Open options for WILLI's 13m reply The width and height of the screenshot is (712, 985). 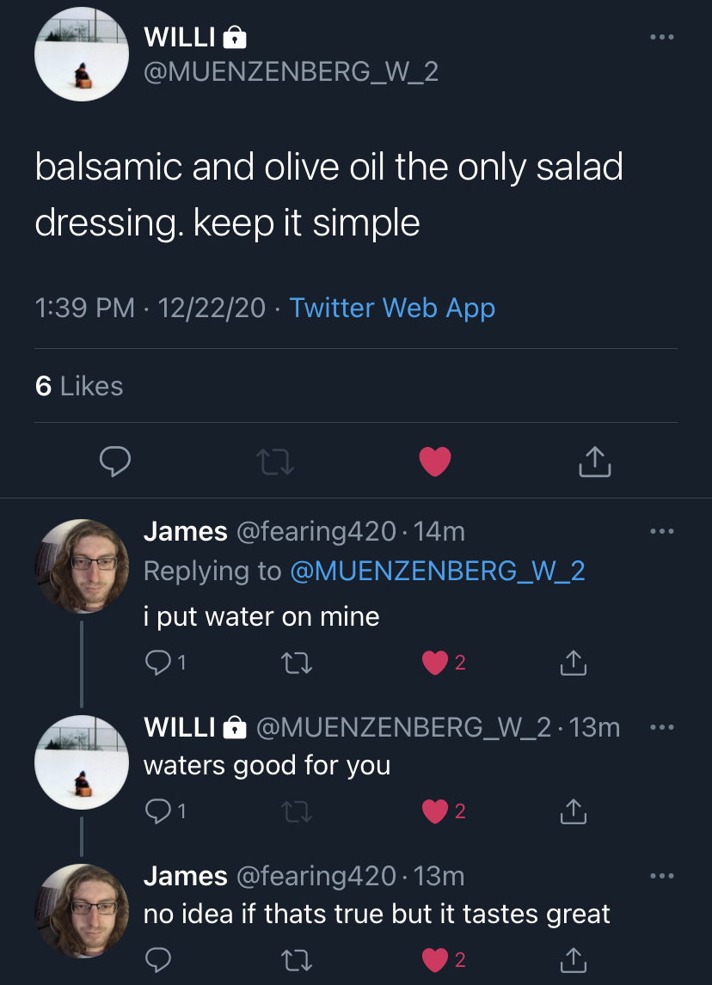pos(661,727)
